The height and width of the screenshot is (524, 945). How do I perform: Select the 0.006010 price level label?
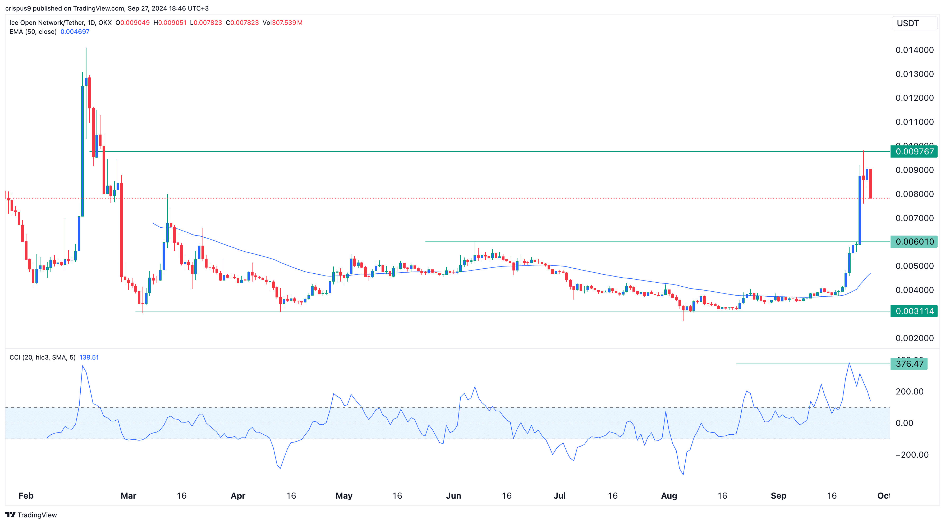coord(914,242)
